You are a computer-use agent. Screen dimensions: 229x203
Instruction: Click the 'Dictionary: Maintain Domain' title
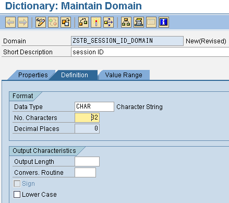click(74, 6)
